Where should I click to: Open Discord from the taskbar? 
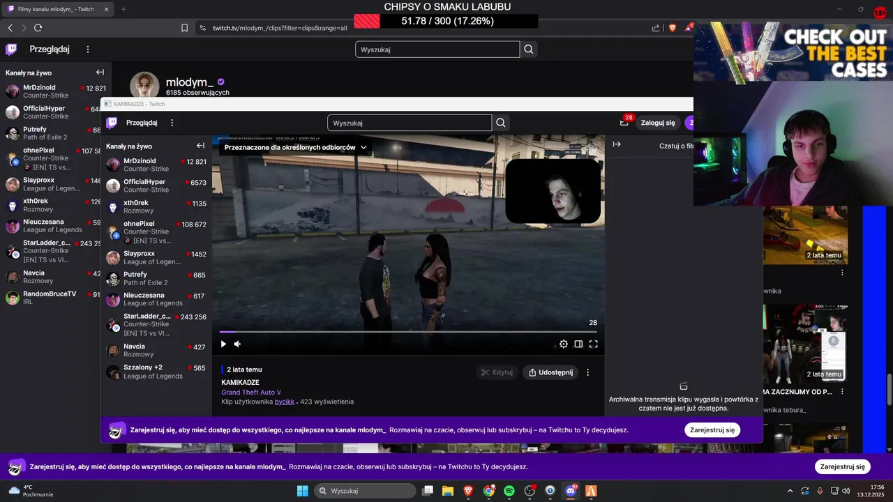point(571,491)
